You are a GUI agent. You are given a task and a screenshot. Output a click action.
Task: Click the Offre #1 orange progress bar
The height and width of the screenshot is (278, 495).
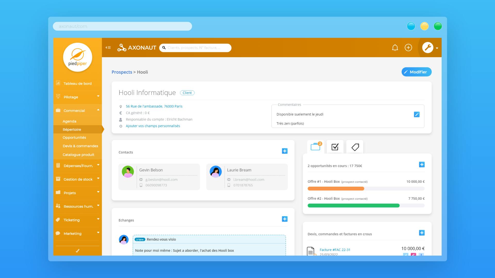click(336, 189)
